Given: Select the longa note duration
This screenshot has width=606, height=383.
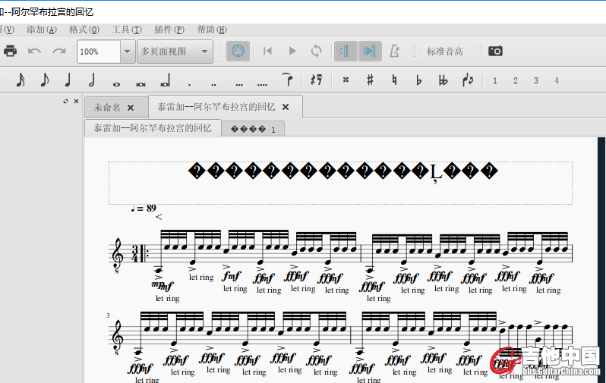Looking at the screenshot, I should 166,80.
